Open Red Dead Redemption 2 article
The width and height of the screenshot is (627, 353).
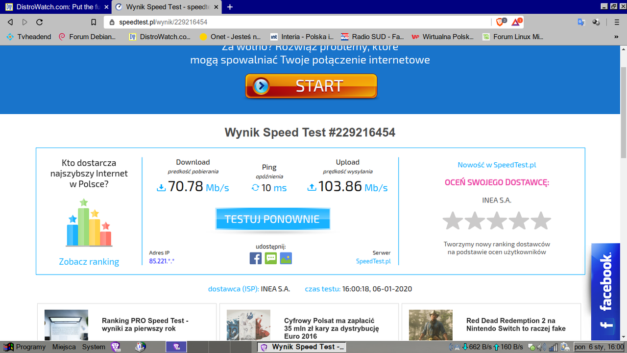pos(516,325)
